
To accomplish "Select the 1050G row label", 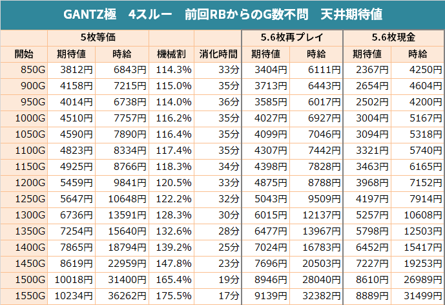I will tap(24, 134).
